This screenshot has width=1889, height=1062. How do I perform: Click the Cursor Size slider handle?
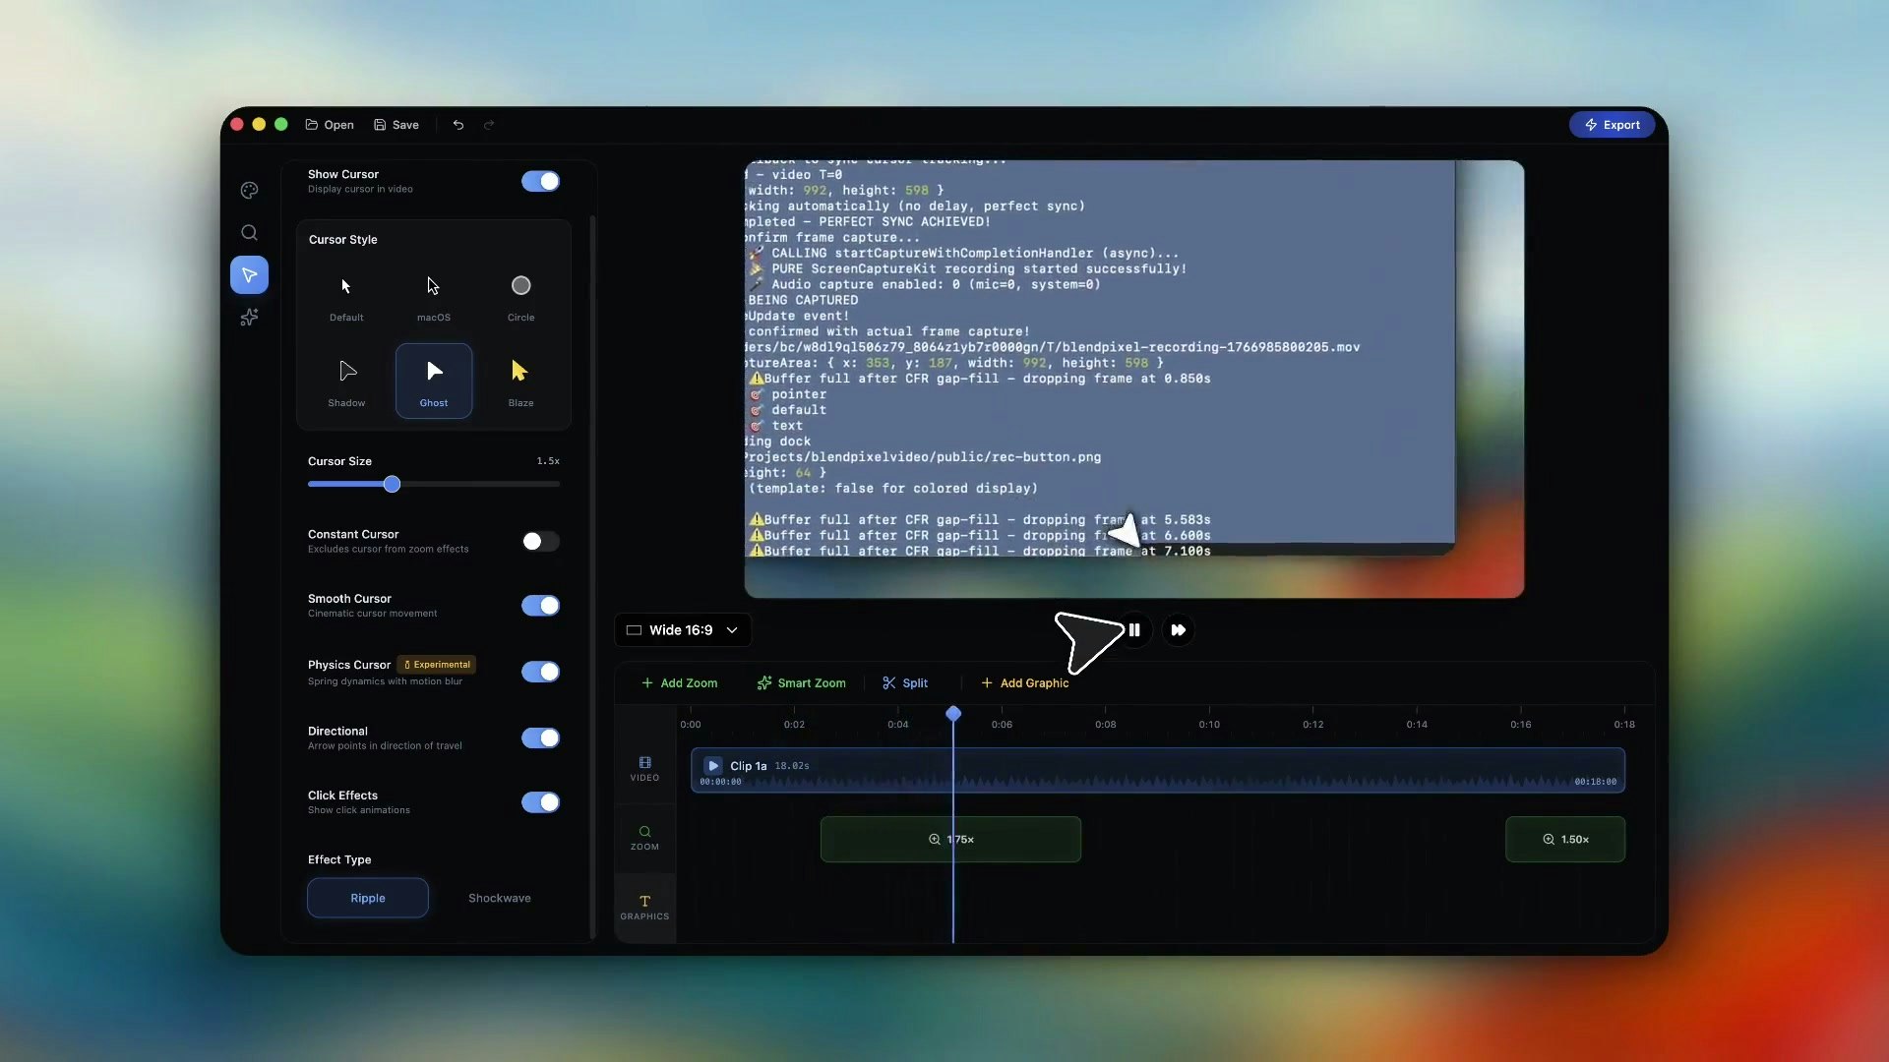click(x=392, y=484)
